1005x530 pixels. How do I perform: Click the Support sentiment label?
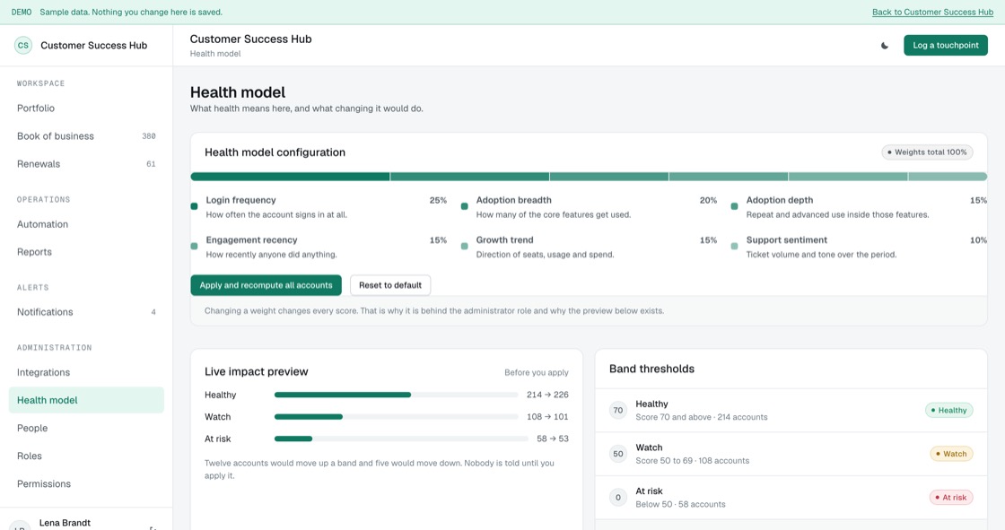pos(786,240)
